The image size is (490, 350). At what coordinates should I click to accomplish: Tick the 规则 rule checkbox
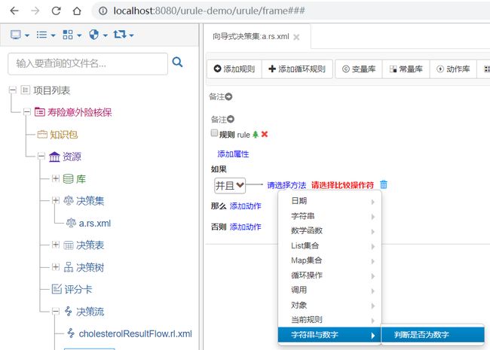coord(214,133)
